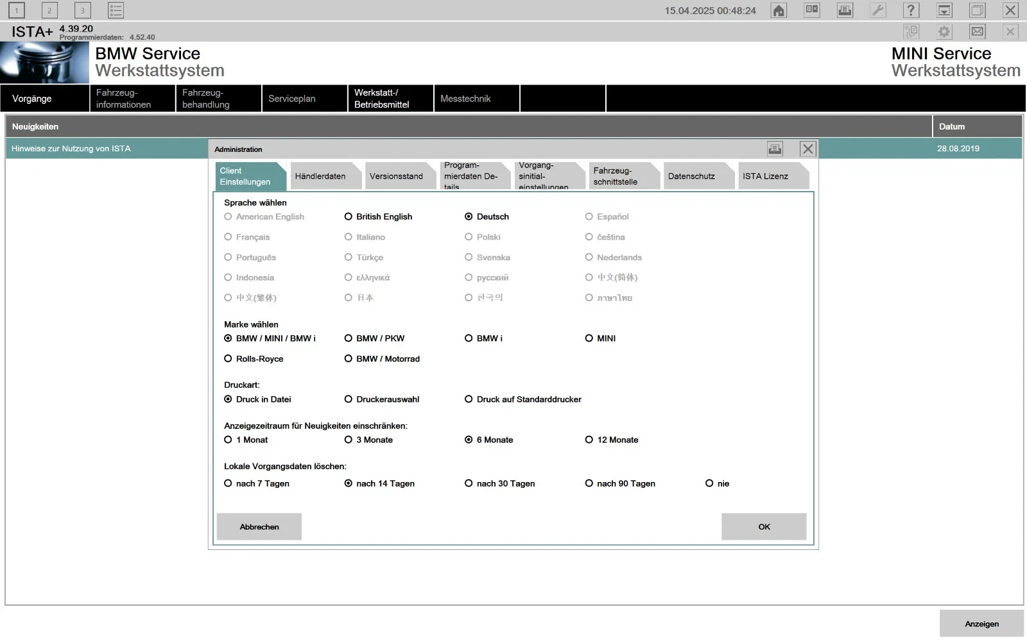Choose brand BMW / PKW
The height and width of the screenshot is (641, 1027).
374,338
